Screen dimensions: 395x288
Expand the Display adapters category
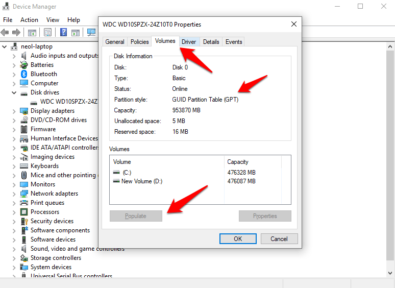14,111
